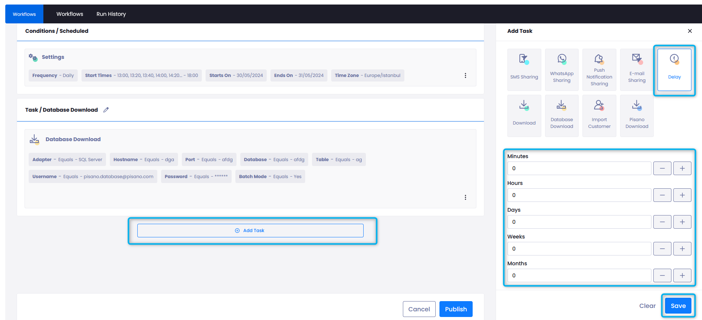Click the Publish button
The image size is (702, 320).
pyautogui.click(x=456, y=309)
